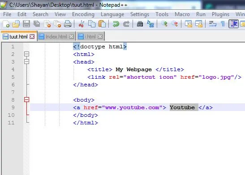This screenshot has height=175, width=245.
Task: Place cursor in doctype html line
Action: point(100,47)
